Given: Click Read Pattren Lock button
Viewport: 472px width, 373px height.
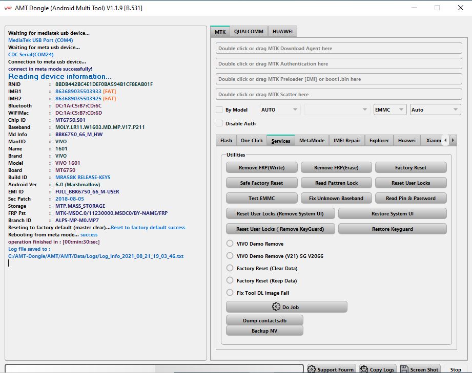Looking at the screenshot, I should [336, 183].
